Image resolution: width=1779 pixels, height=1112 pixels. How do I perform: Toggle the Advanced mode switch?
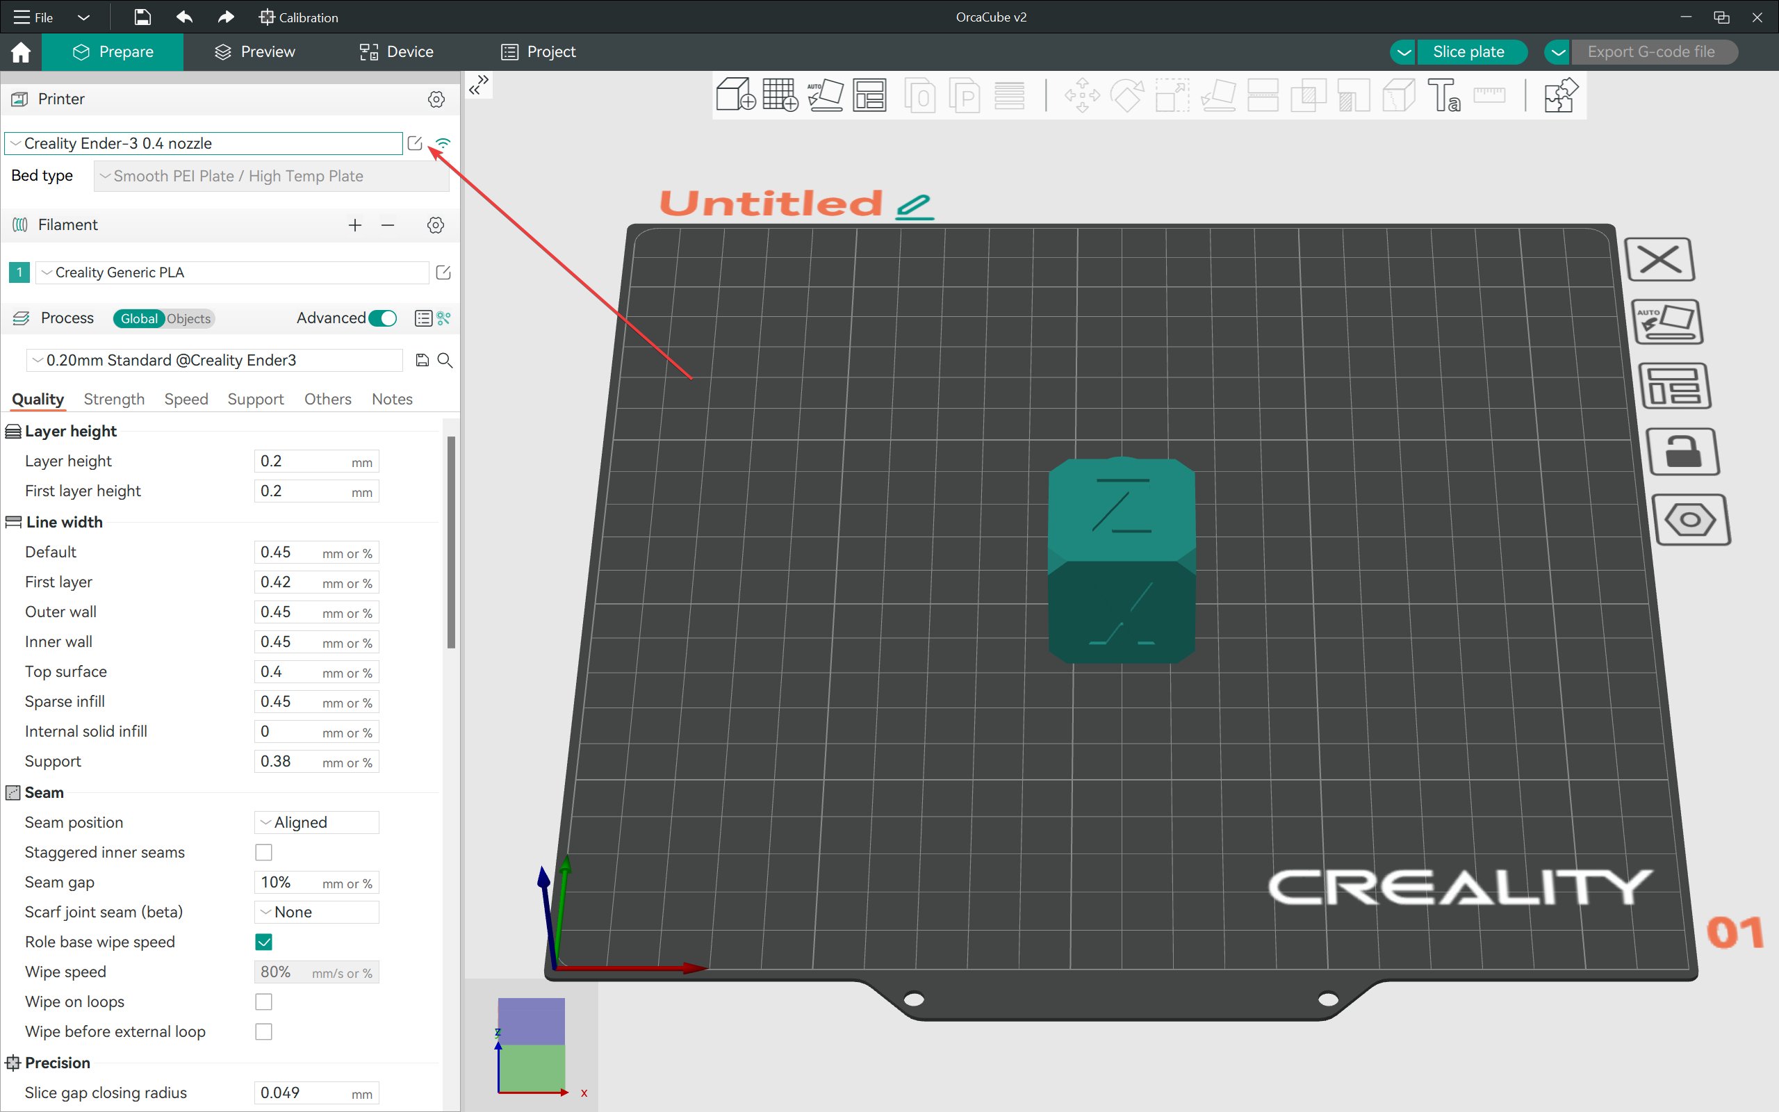[383, 318]
